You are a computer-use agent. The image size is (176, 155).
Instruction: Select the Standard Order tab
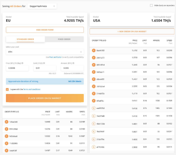26,39
